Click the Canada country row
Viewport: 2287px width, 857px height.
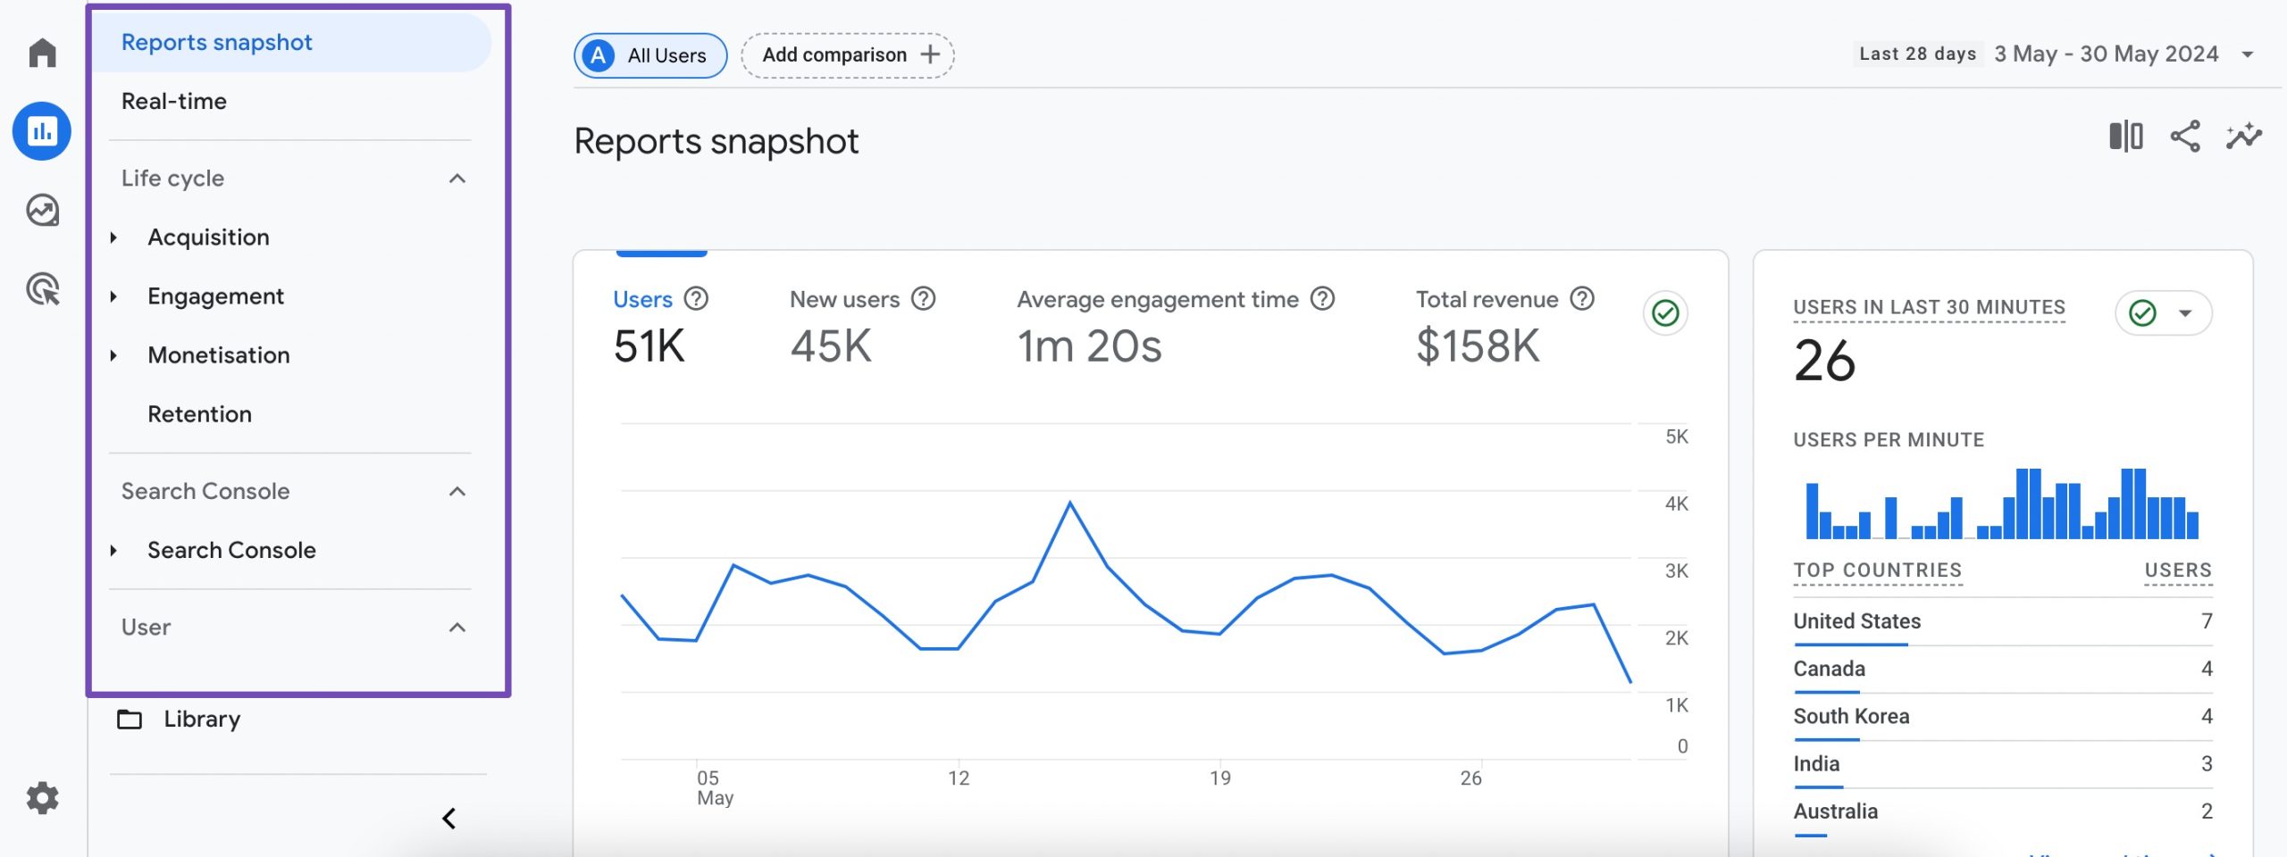[x=2003, y=669]
